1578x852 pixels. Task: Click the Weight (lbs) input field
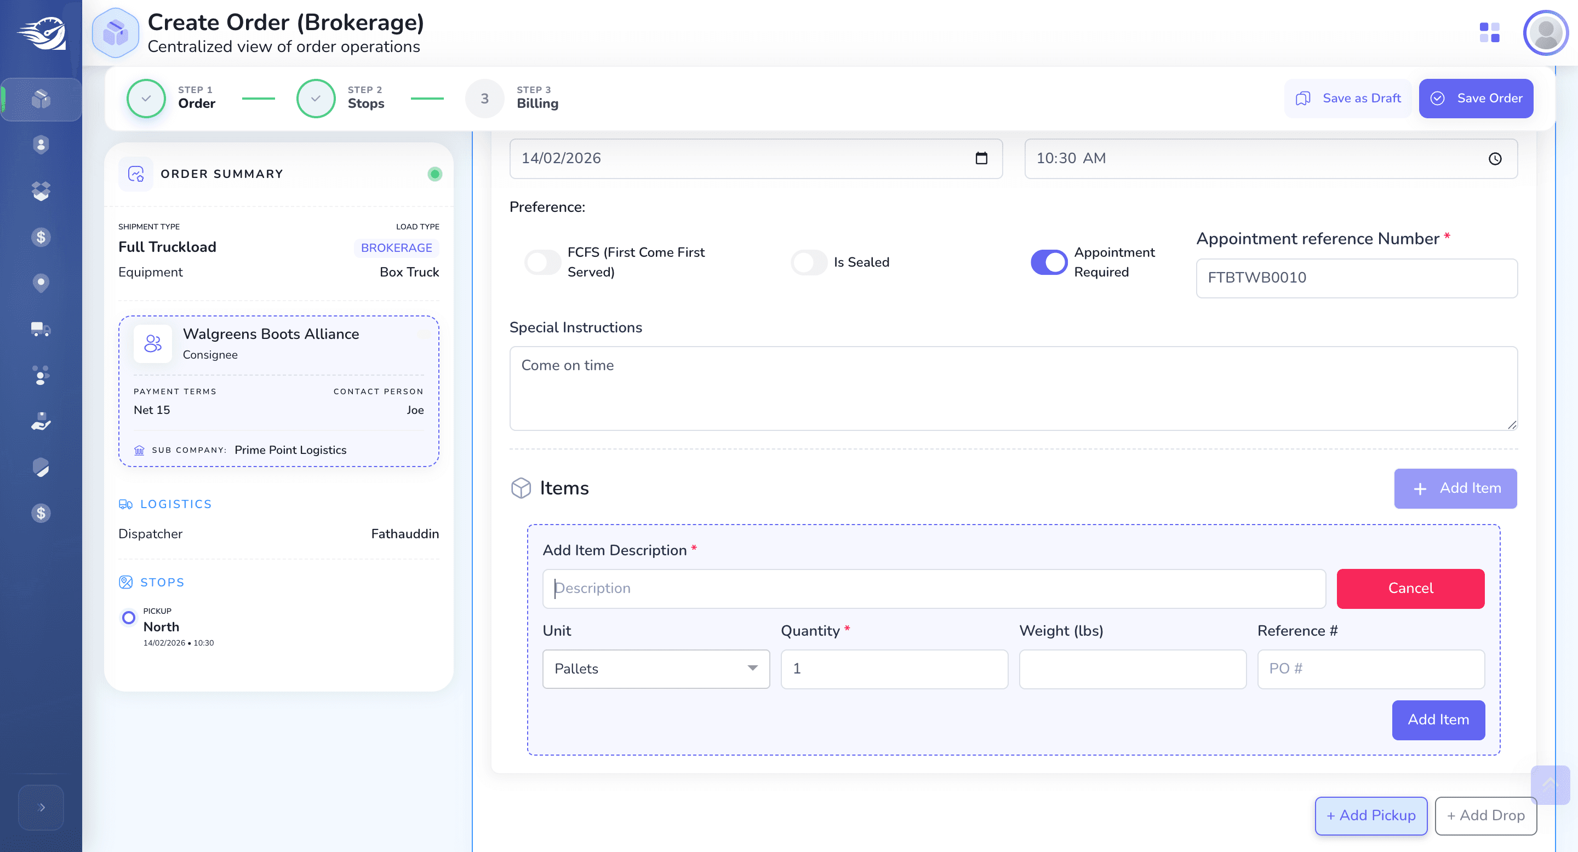1132,669
